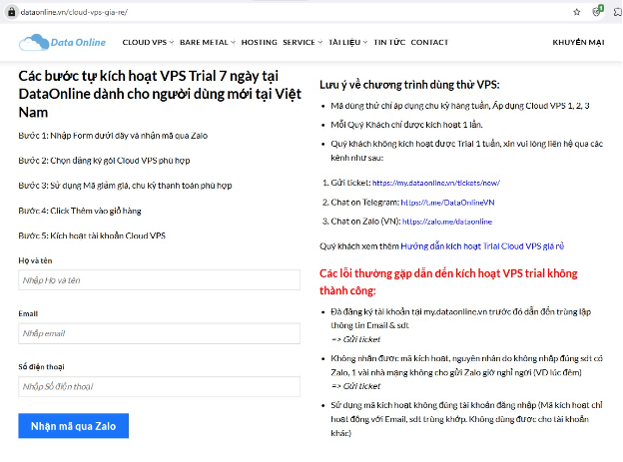Click the heading Lưu ý về chương trình dùng thử VPS

[409, 85]
